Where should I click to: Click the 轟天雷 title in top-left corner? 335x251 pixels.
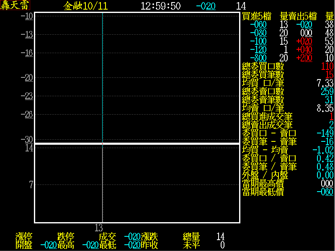pyautogui.click(x=15, y=6)
